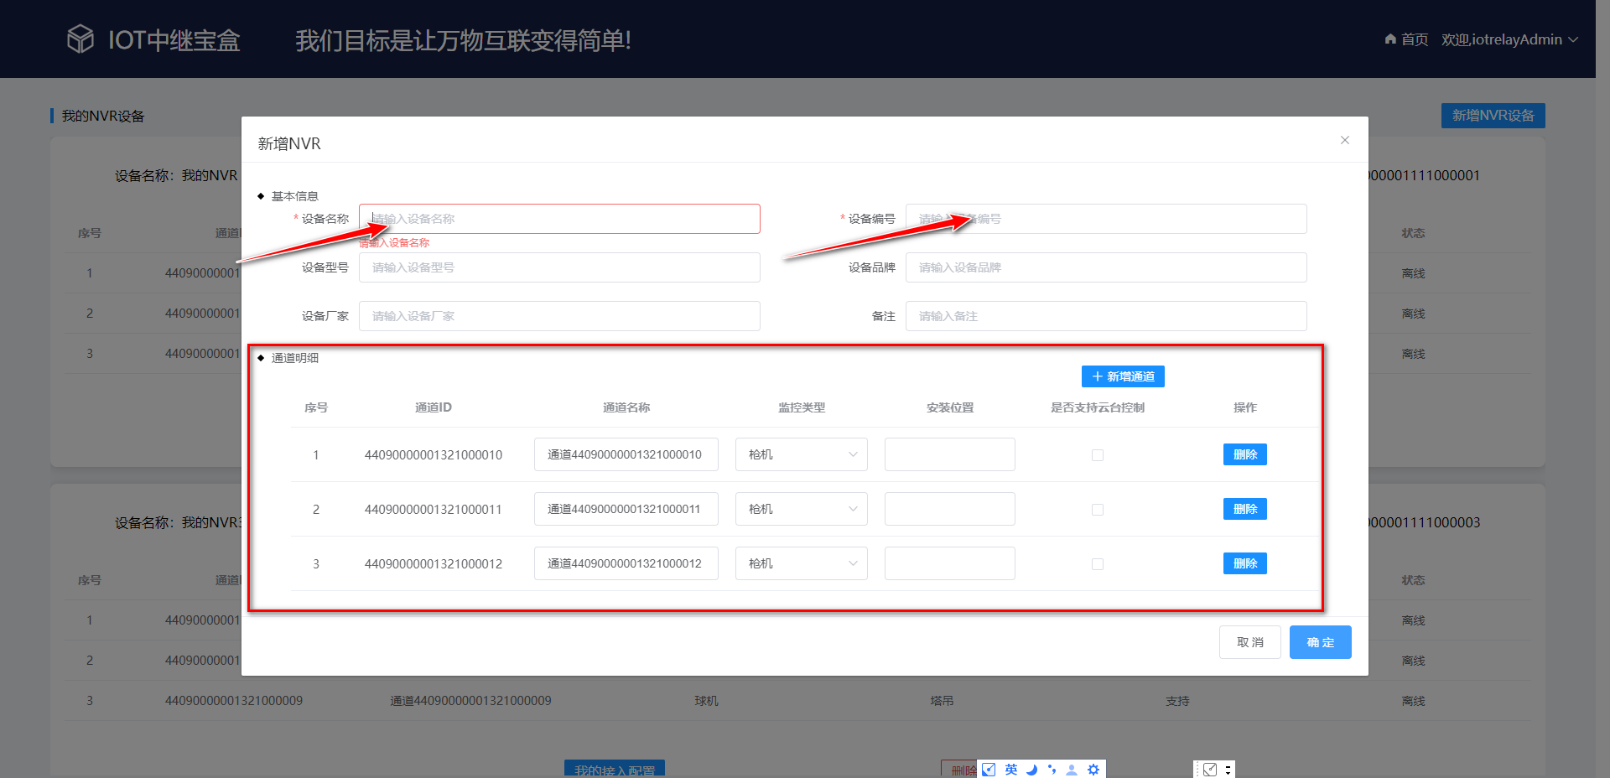Open input method settings via gear icon

coord(1093,770)
